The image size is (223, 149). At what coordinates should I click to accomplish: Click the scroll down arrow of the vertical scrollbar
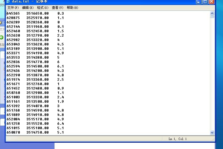[212, 133]
